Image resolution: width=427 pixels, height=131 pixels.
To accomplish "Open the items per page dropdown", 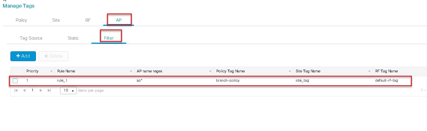I will 68,90.
